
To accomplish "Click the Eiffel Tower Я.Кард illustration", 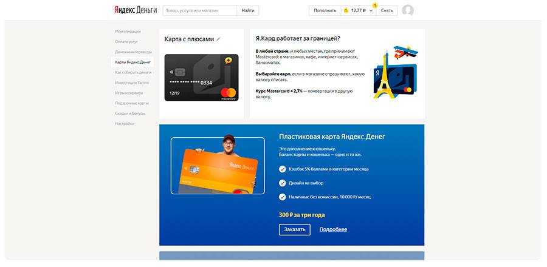I will 395,72.
